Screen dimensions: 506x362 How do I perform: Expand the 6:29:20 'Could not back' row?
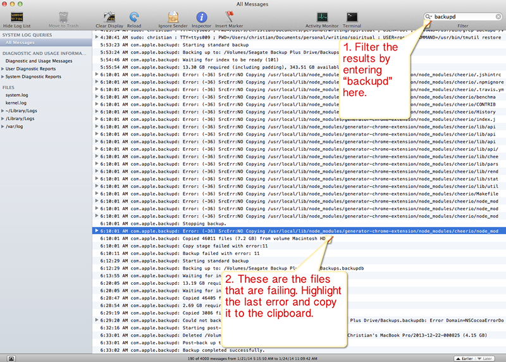[x=96, y=320]
